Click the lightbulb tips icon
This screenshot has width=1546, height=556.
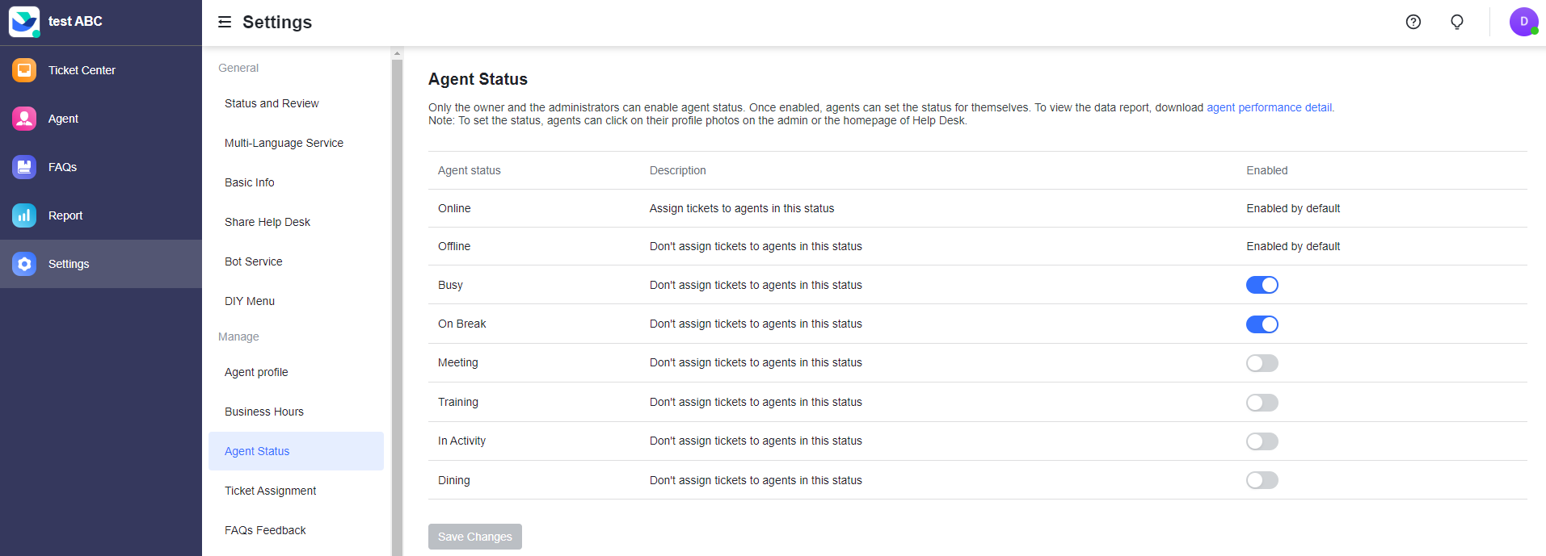(1456, 22)
